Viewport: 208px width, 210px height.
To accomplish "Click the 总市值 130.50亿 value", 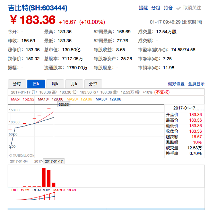I will 71,50.
